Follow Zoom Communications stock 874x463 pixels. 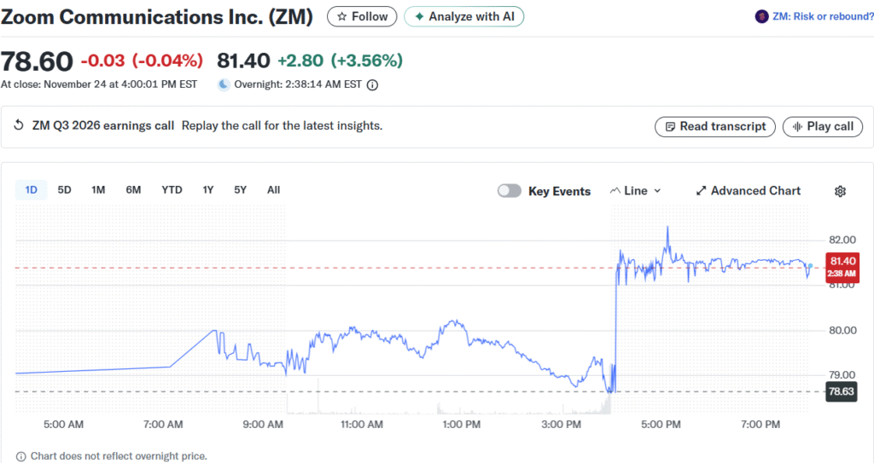362,16
